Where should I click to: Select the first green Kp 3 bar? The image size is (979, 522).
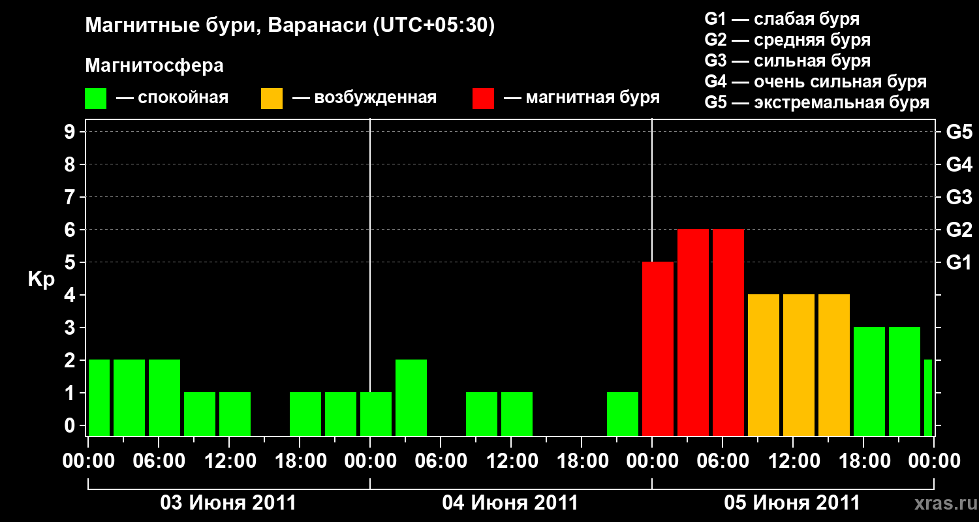point(869,382)
